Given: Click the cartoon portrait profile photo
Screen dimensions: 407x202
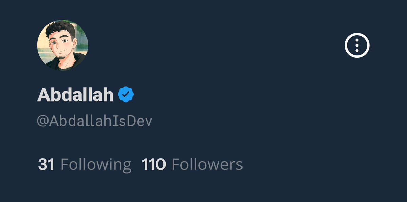Looking at the screenshot, I should coord(62,45).
